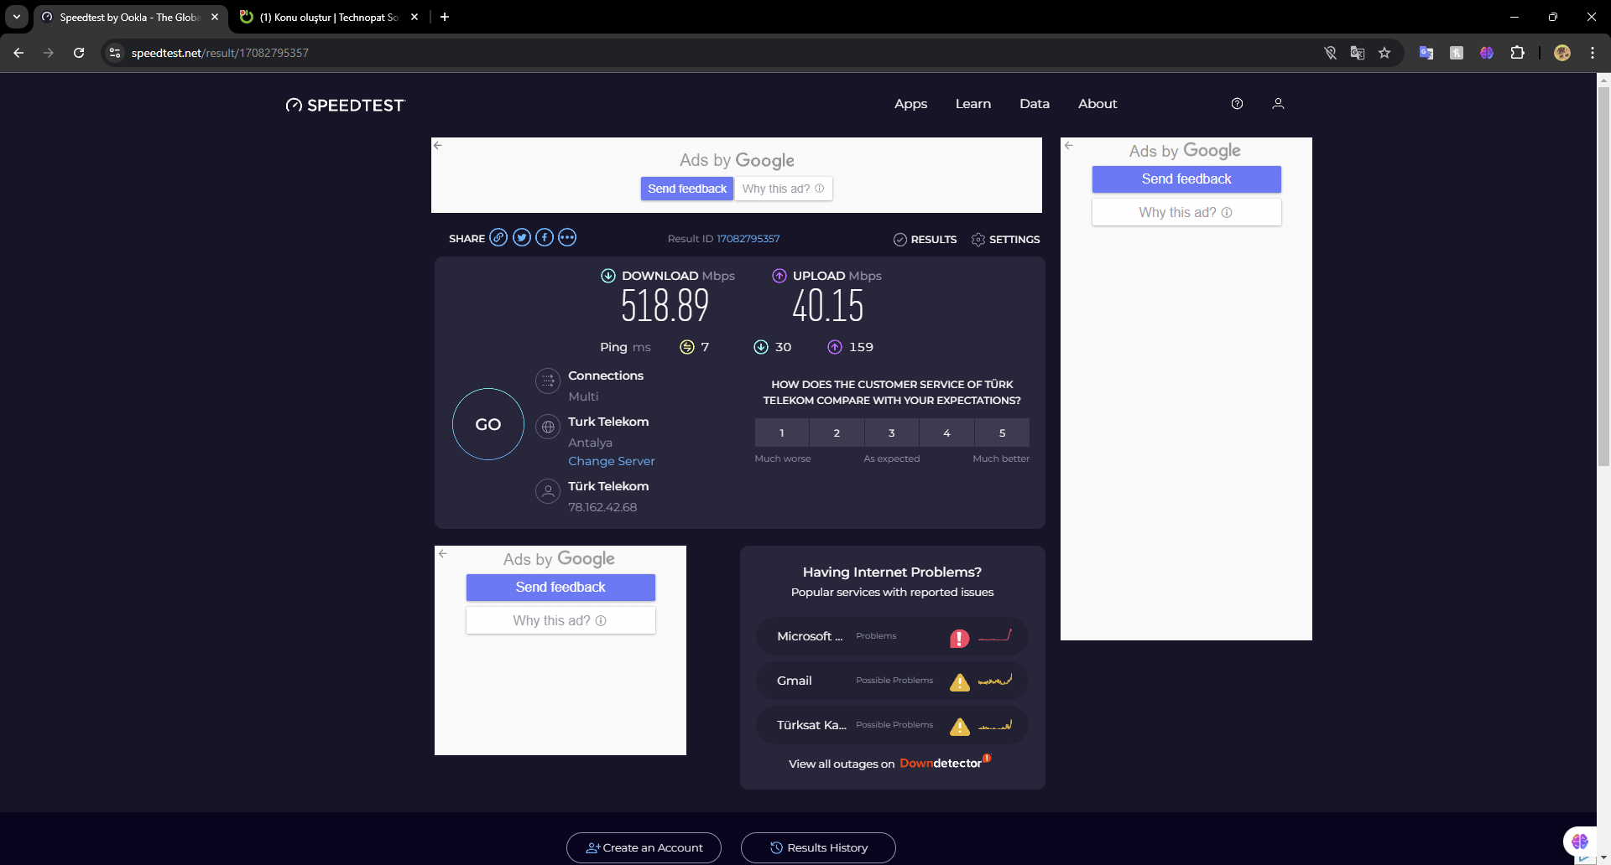Bookmark this page with the star icon

(1384, 53)
